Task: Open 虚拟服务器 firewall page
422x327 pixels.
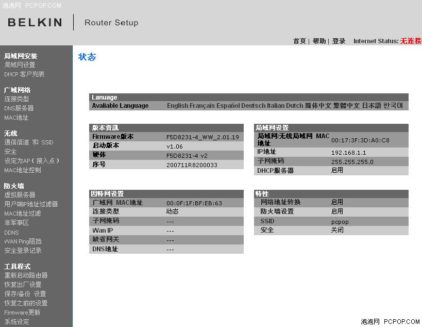Action: tap(20, 195)
